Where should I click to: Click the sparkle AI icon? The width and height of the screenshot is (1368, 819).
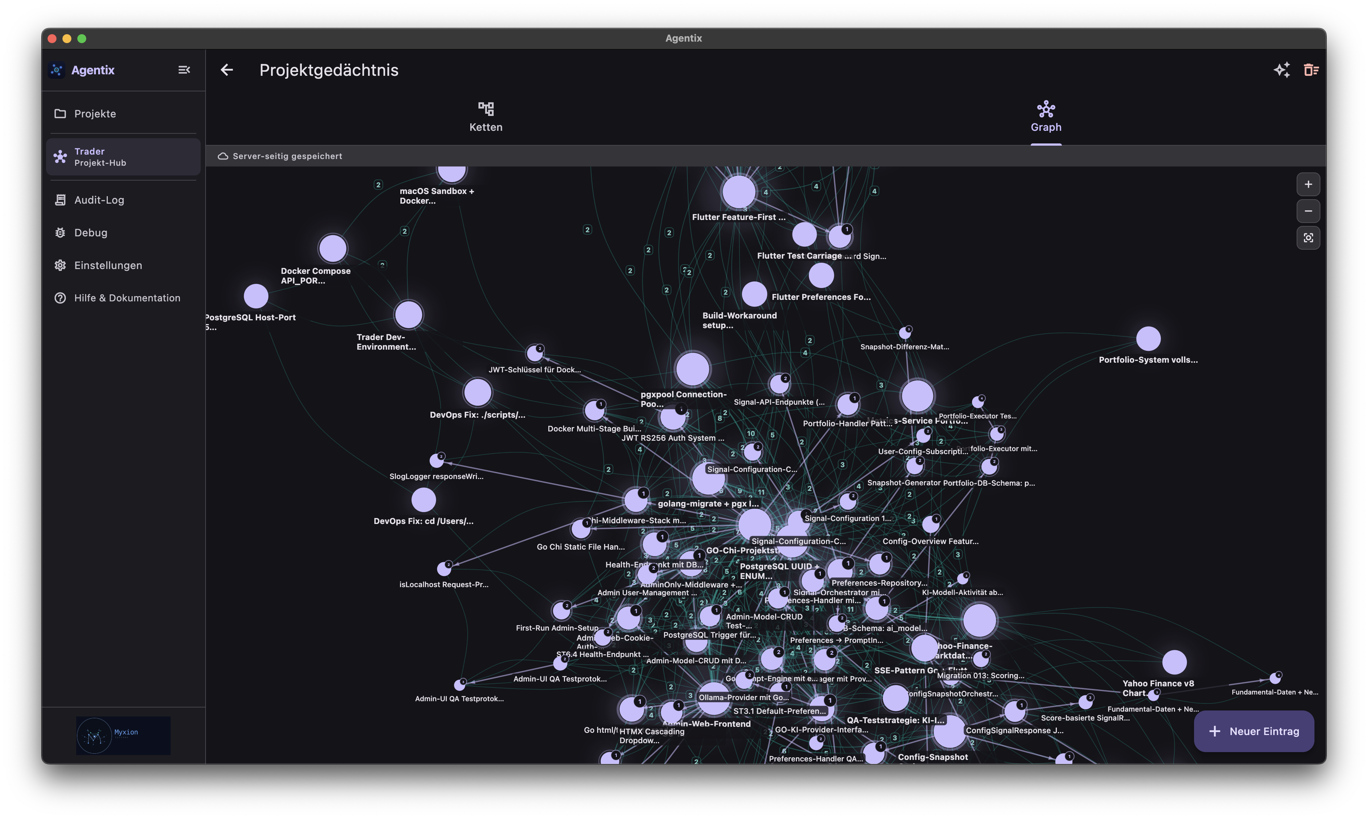tap(1281, 69)
